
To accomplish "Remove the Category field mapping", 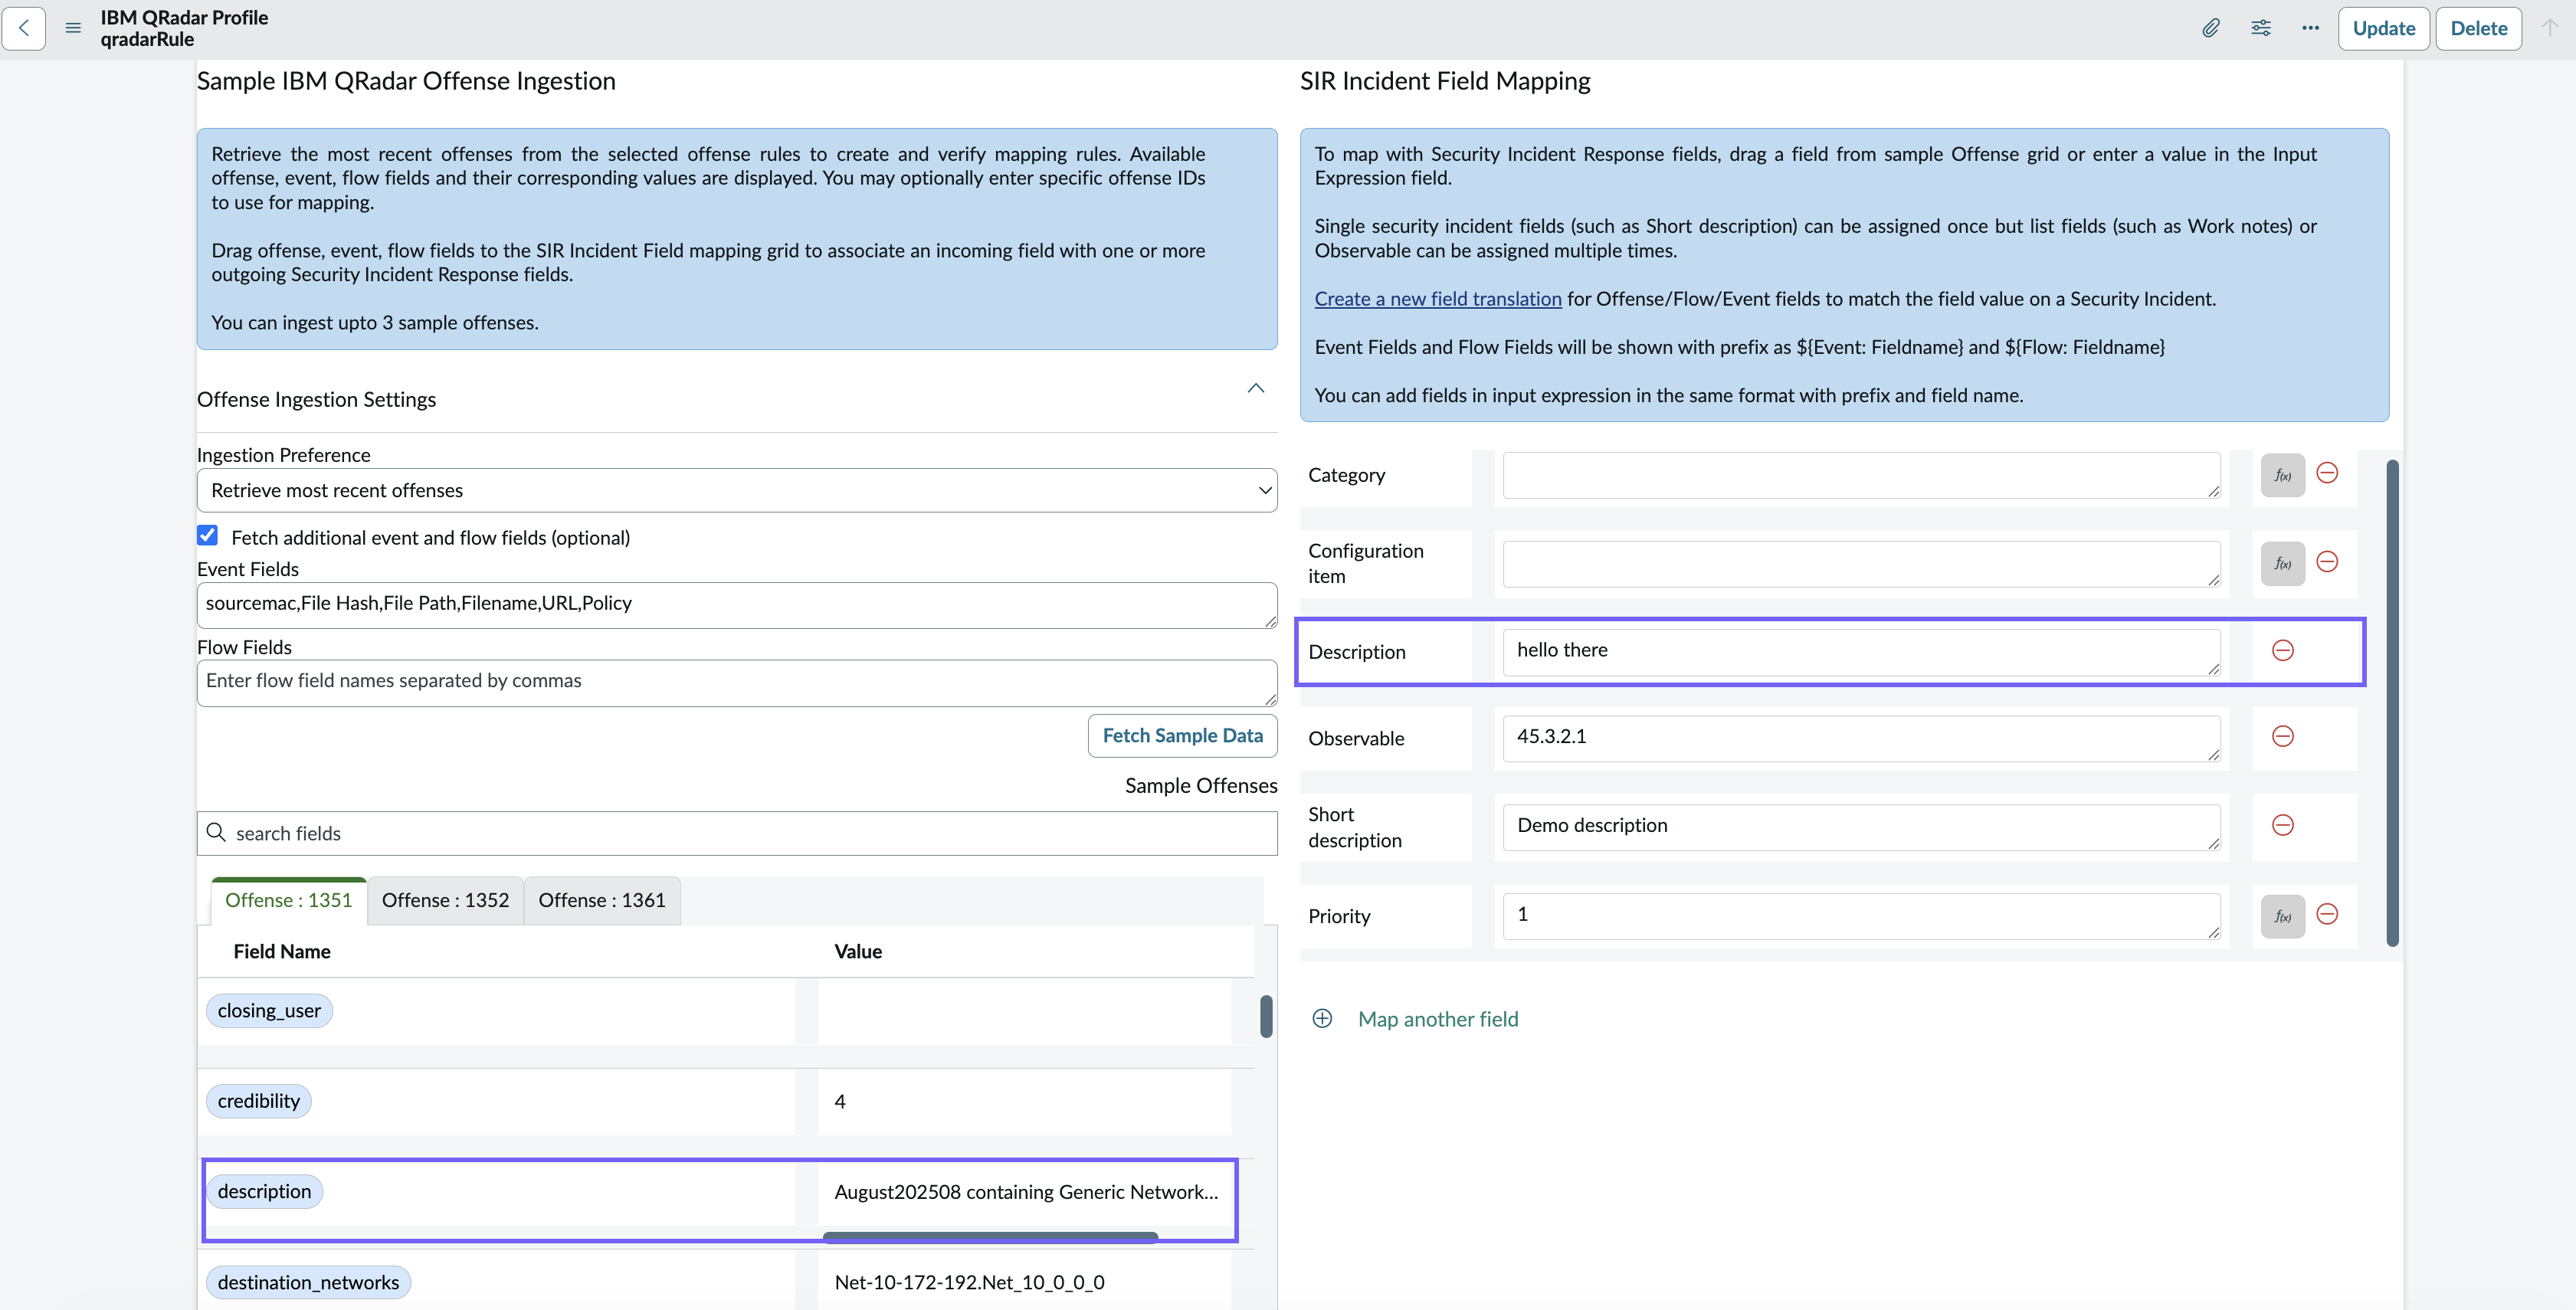I will [2327, 473].
